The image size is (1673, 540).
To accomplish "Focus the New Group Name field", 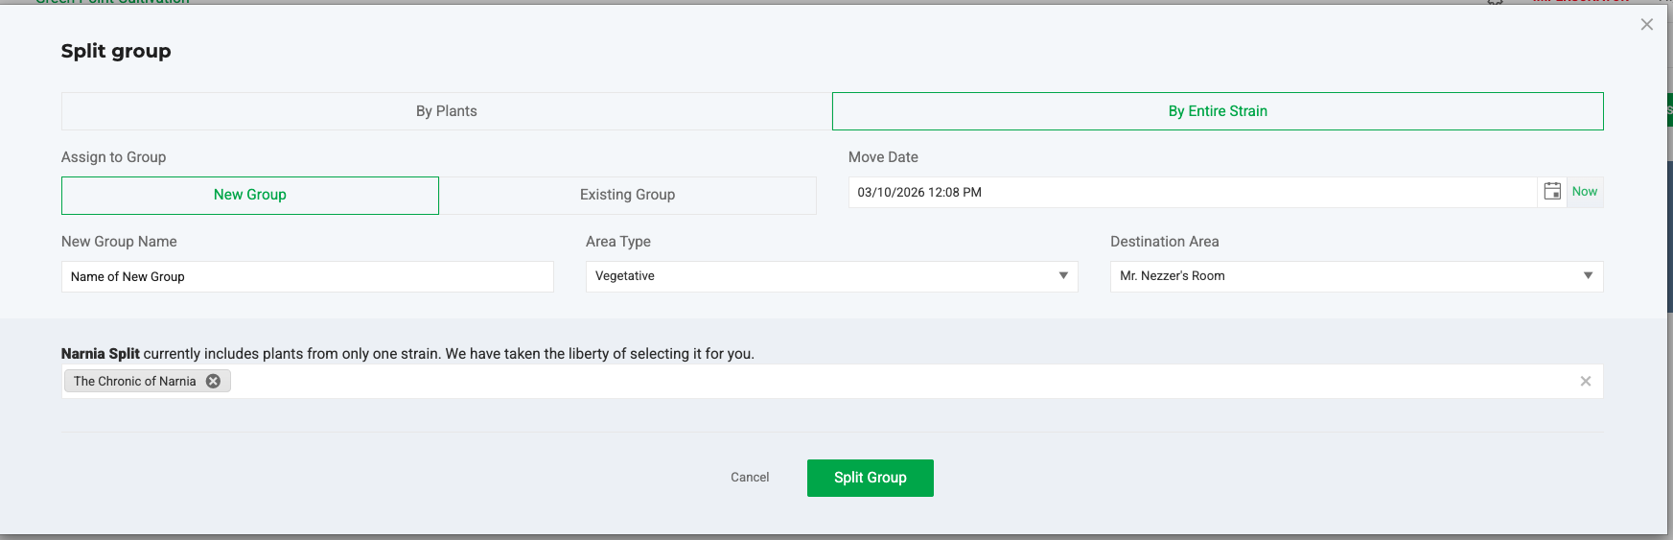I will coord(307,277).
